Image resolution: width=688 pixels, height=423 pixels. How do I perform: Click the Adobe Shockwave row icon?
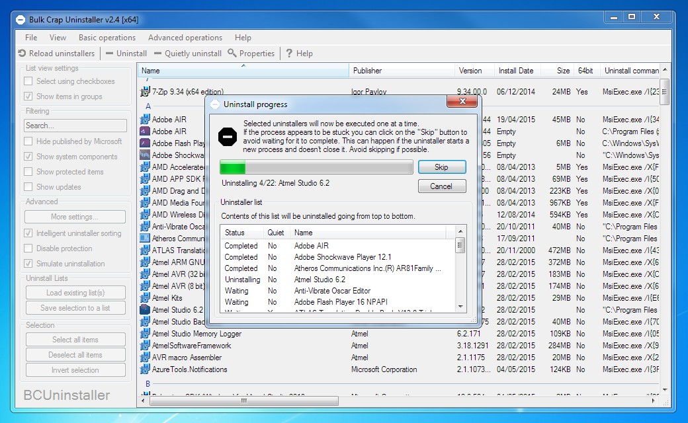tap(145, 155)
